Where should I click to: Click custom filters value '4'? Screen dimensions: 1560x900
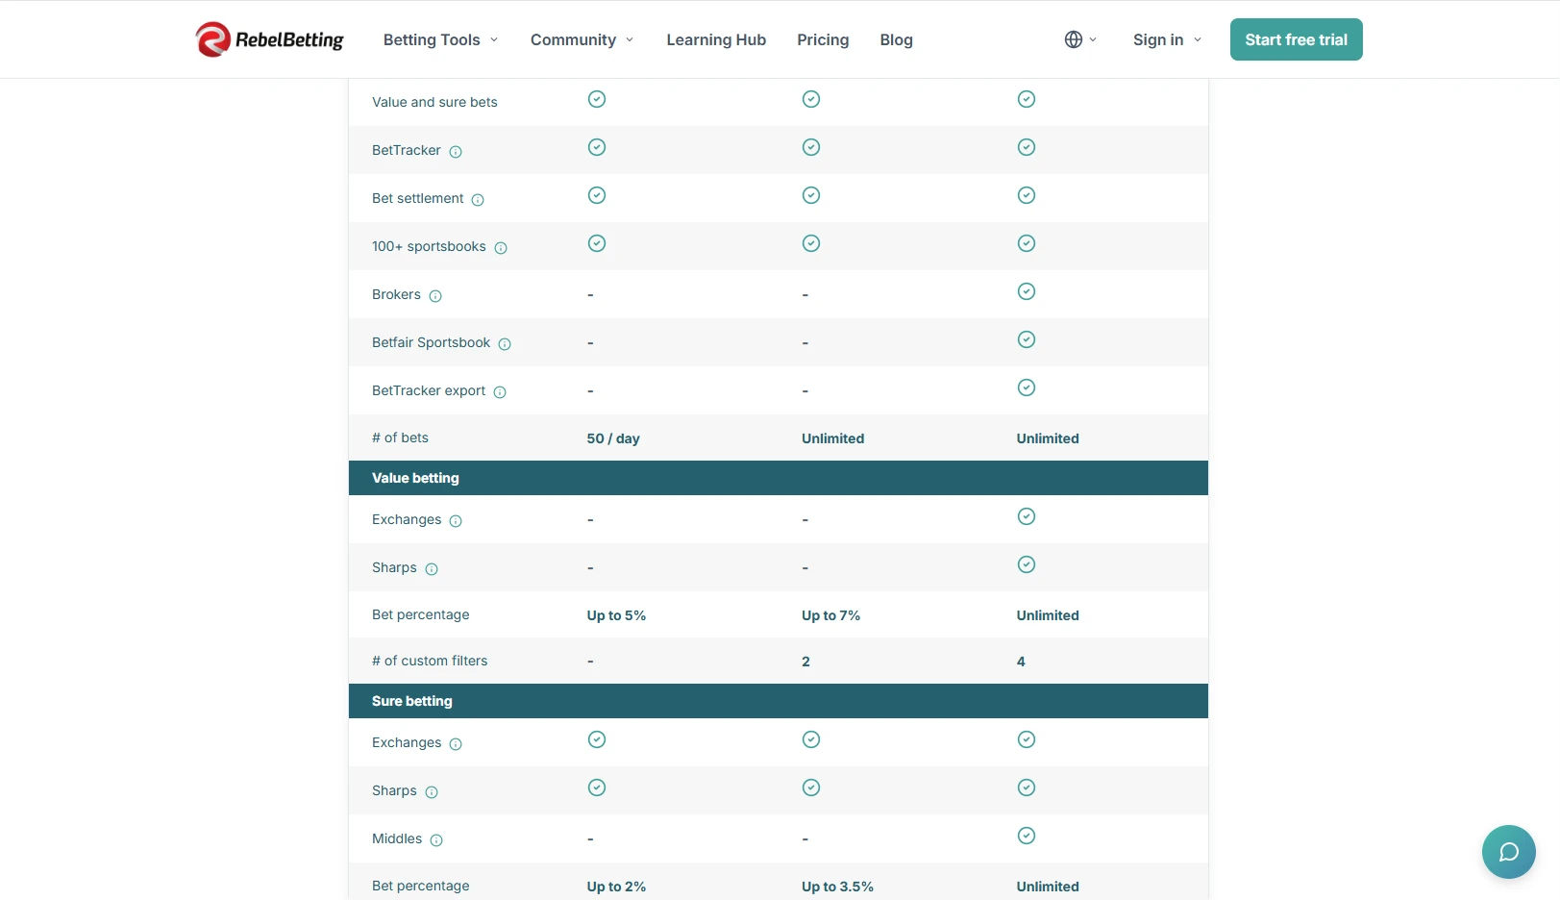point(1021,662)
